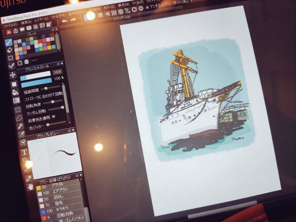Pick the green swatch in palette

[41, 49]
